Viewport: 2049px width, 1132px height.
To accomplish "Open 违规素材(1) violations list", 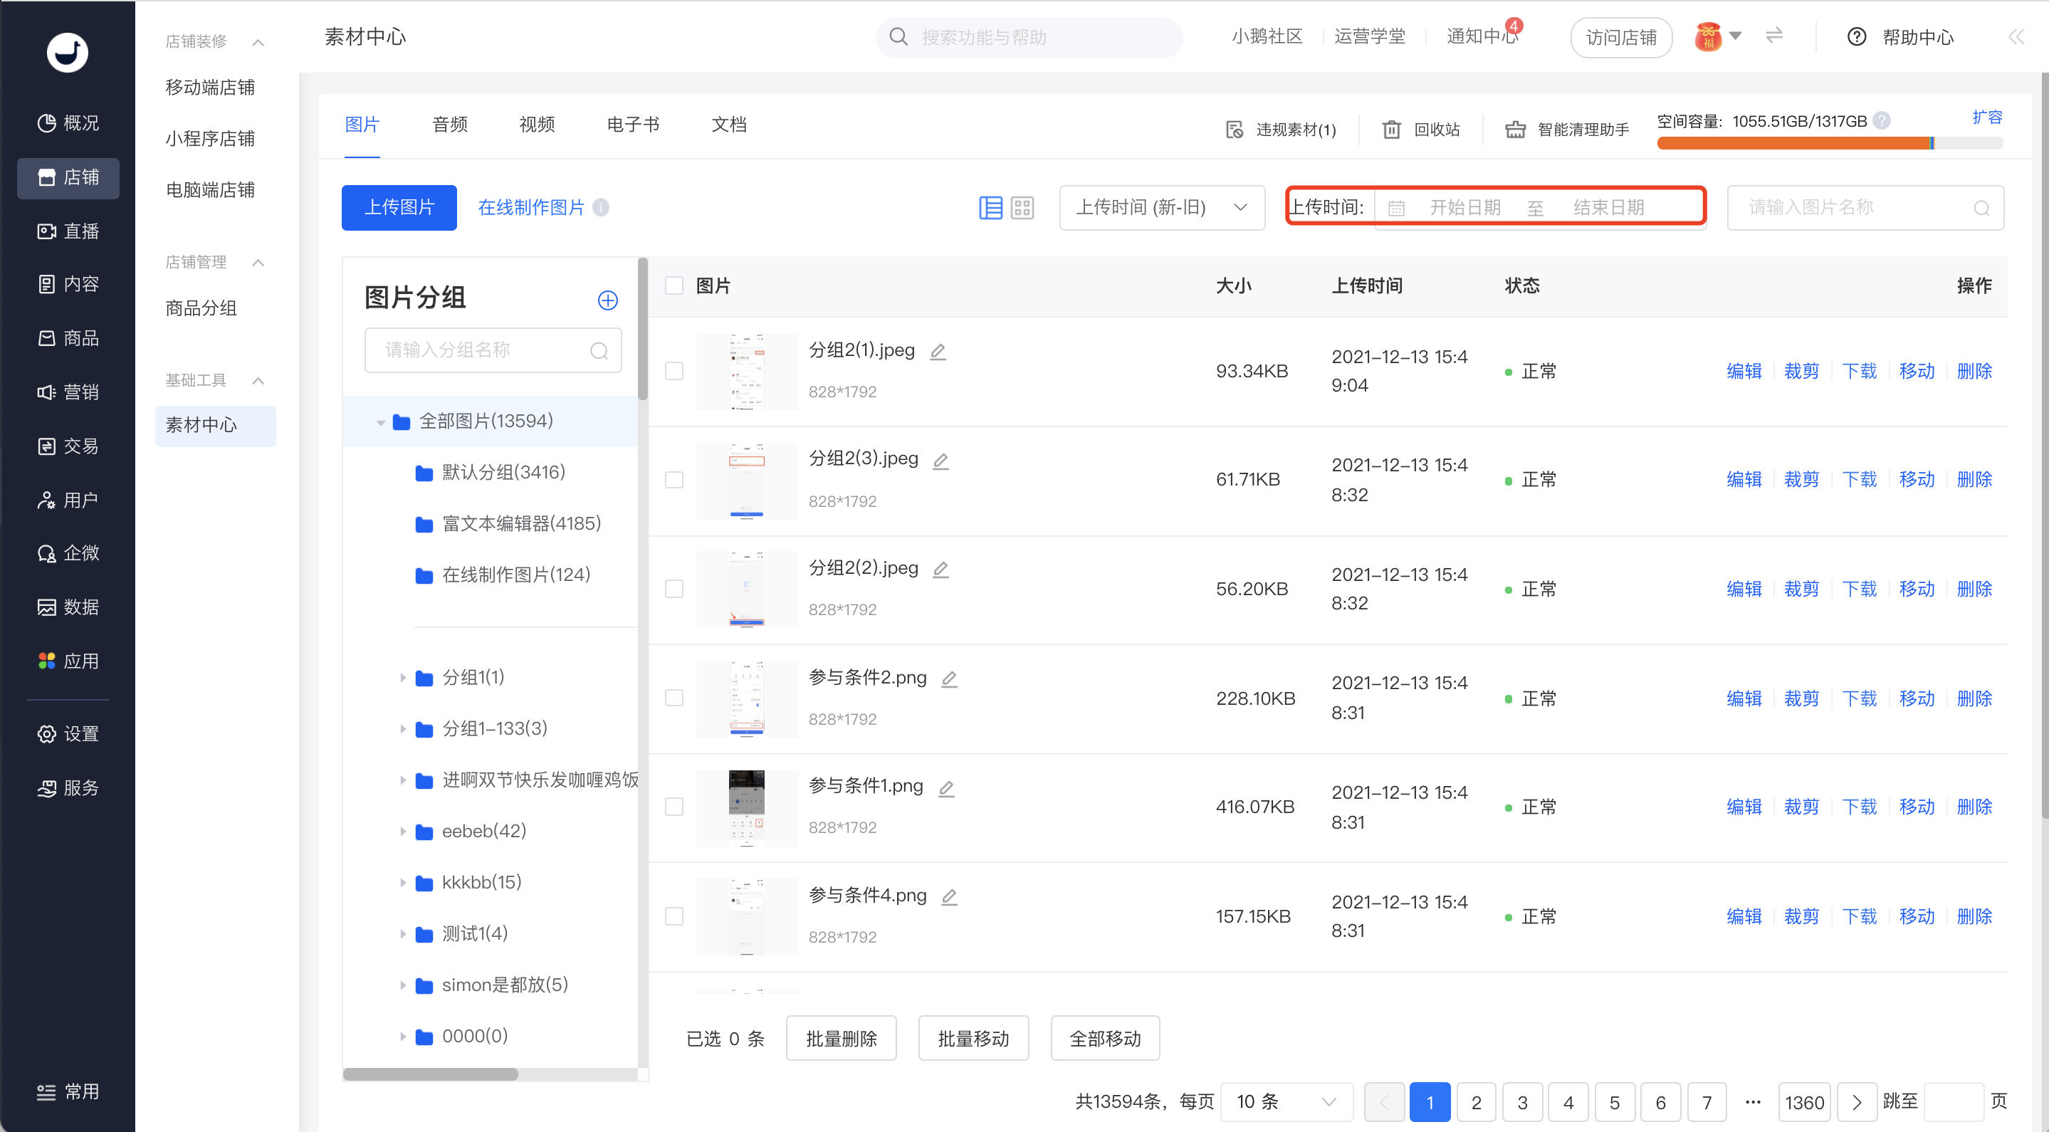I will point(1281,130).
